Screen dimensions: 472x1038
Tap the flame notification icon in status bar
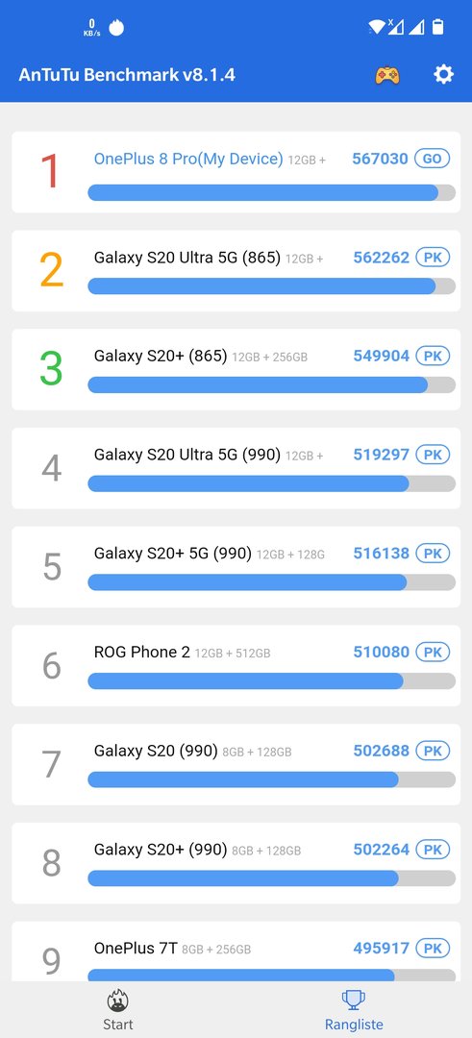(116, 27)
